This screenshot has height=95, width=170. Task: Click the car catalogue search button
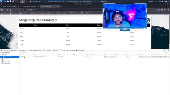pos(148,20)
